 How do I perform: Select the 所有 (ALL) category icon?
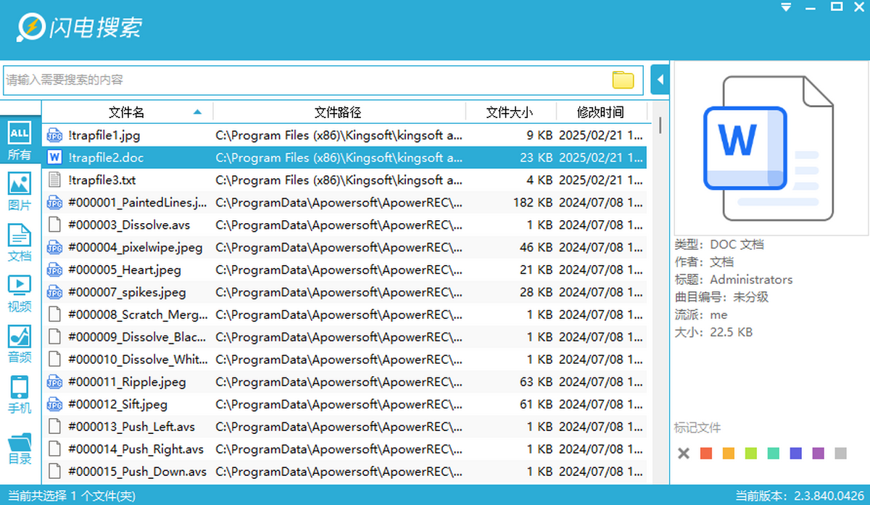pos(20,140)
